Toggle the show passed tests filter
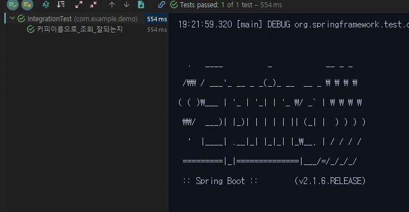The width and height of the screenshot is (409, 212). click(x=12, y=4)
